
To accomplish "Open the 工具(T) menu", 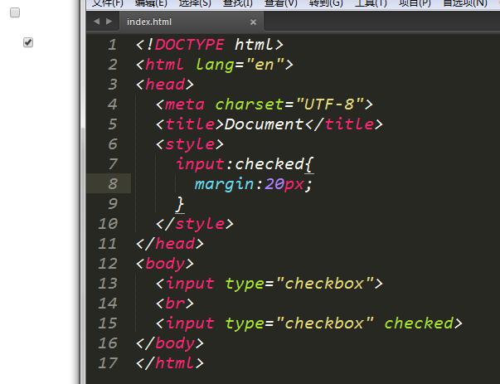I will coord(371,3).
